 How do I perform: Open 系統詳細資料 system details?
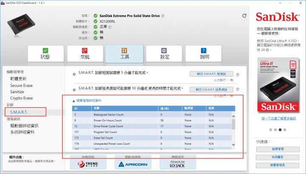(22, 132)
